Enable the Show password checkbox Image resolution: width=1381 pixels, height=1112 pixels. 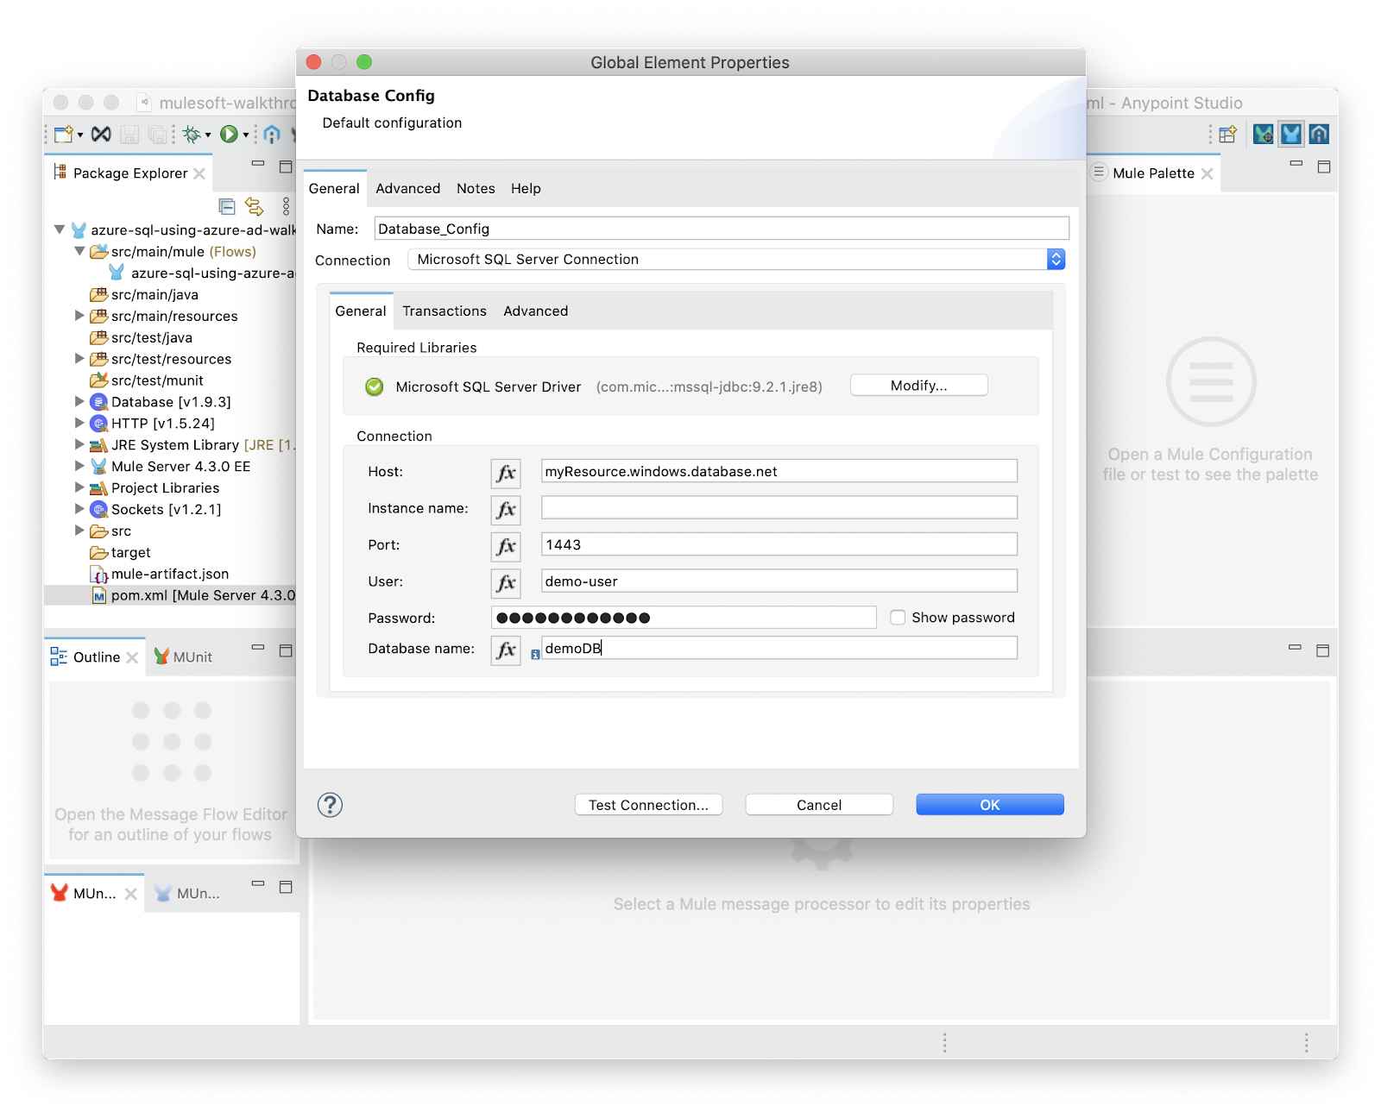coord(898,618)
